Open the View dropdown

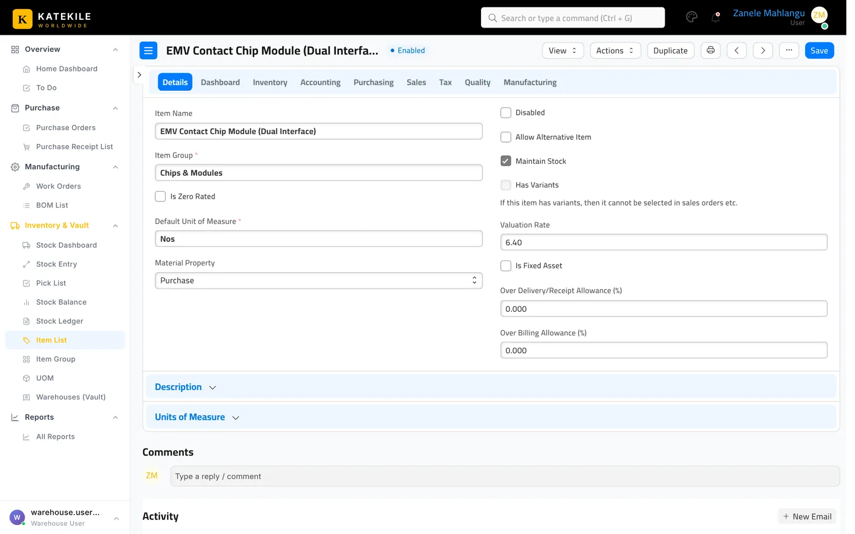563,50
